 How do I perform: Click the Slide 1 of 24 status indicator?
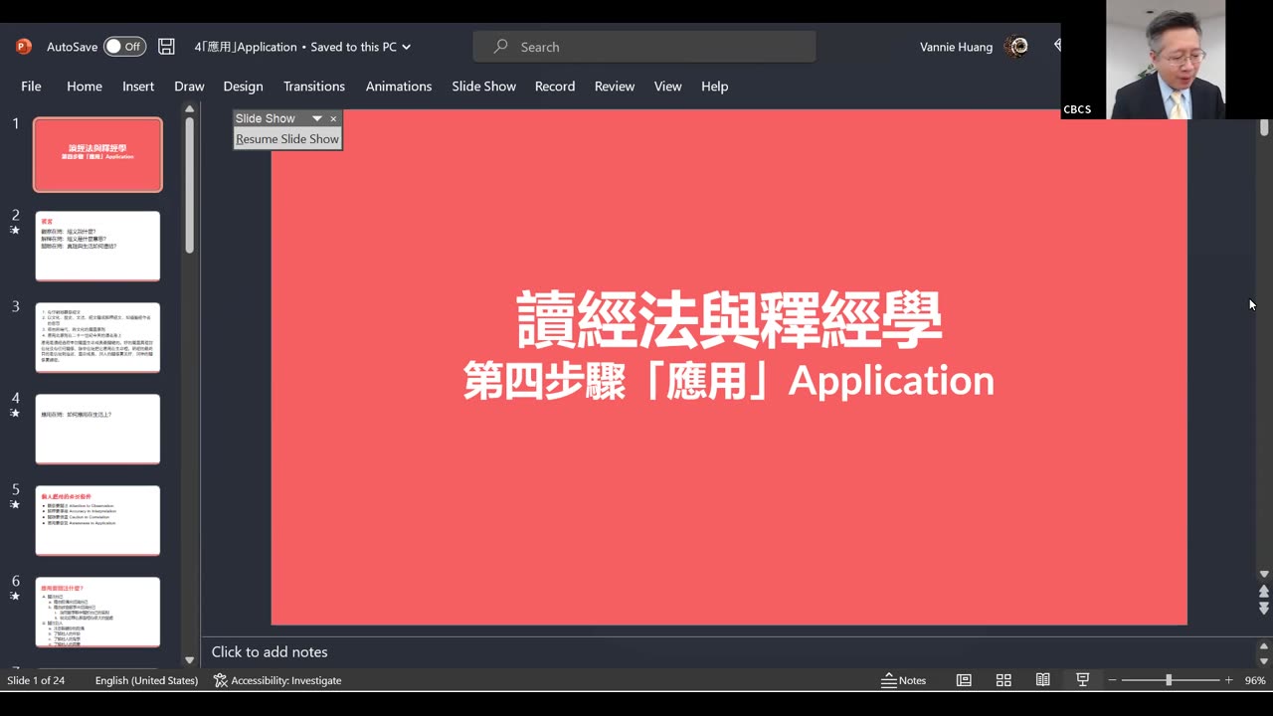click(36, 680)
